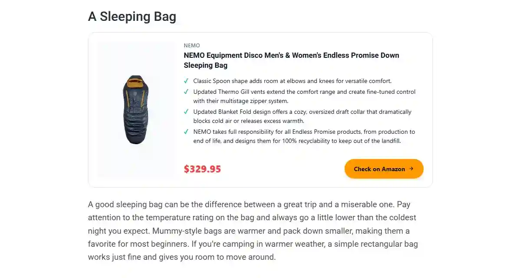Screen dimensions: 513x278
Task: Click the red price tag $329.95
Action: (x=202, y=169)
